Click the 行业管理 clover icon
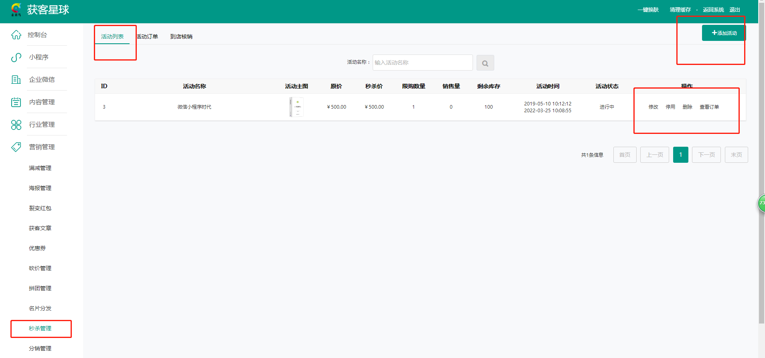Viewport: 765px width, 358px height. pos(16,125)
